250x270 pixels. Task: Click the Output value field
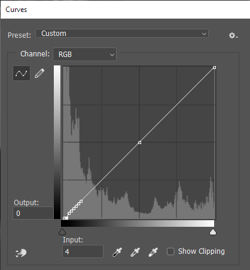click(x=33, y=213)
